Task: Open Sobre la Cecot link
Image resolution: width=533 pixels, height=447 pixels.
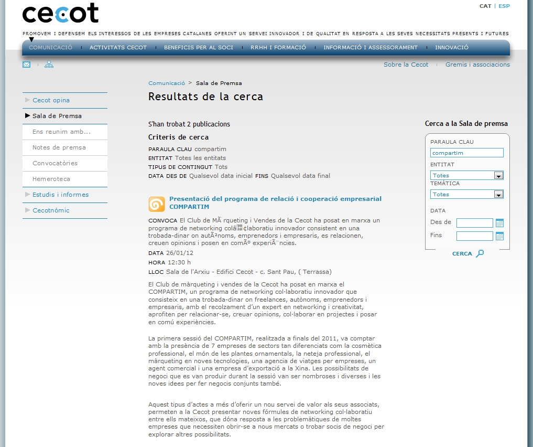Action: 406,65
